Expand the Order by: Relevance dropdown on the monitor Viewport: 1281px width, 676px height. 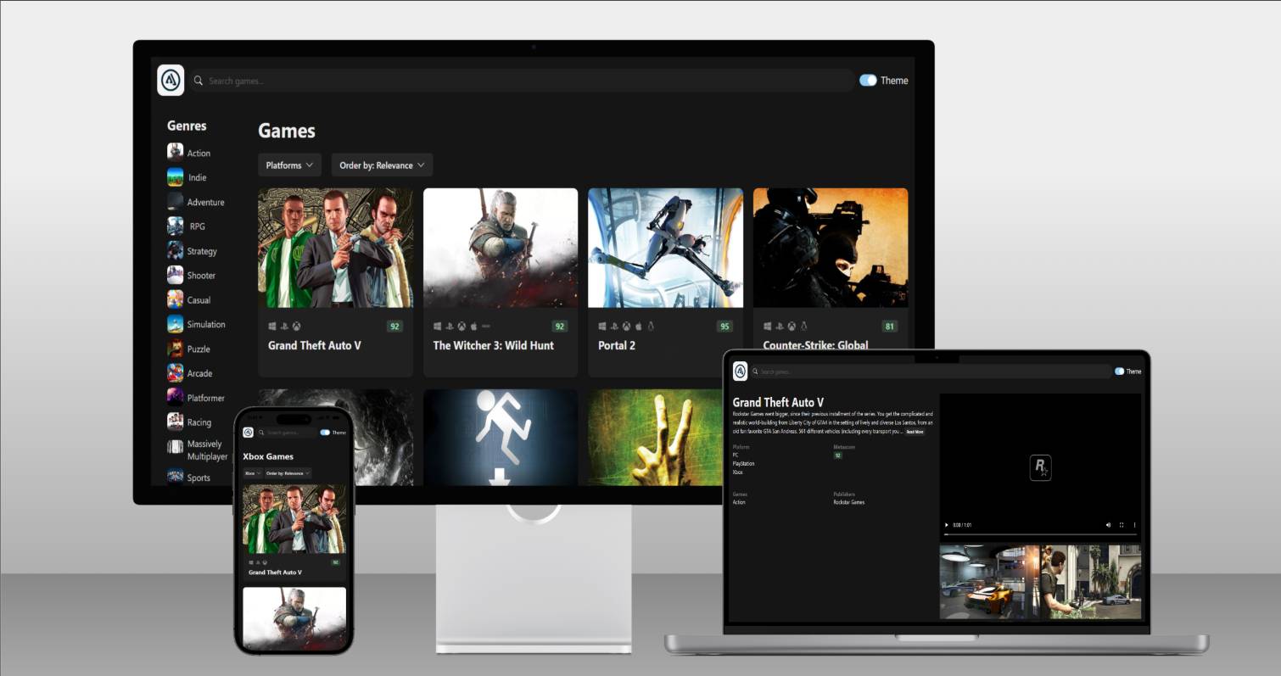pos(382,165)
